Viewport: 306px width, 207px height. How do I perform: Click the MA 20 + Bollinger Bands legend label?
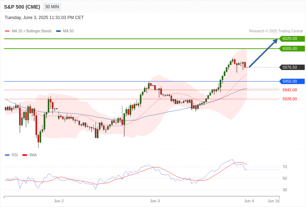pos(32,31)
